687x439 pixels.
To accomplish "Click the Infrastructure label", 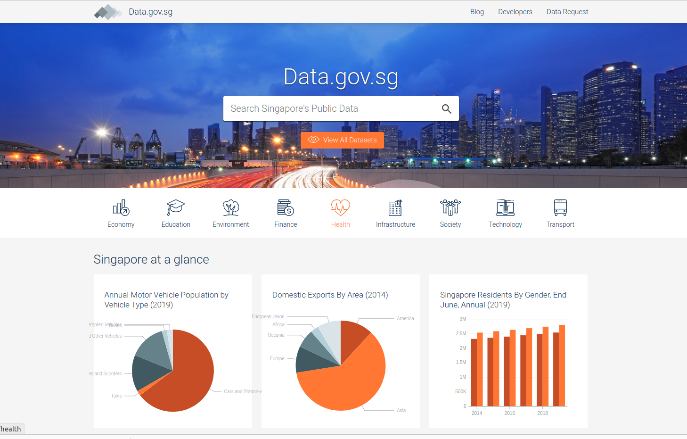I will click(395, 224).
